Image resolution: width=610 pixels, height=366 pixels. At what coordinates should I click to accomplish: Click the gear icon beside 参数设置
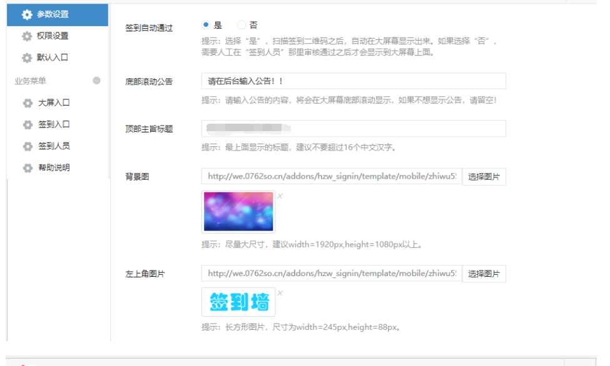click(x=26, y=12)
